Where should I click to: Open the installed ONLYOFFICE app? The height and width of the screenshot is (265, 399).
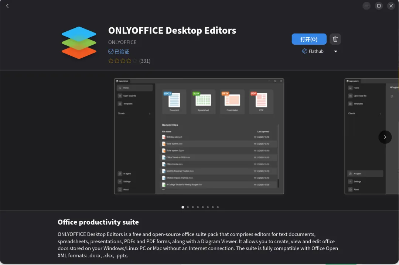[309, 39]
